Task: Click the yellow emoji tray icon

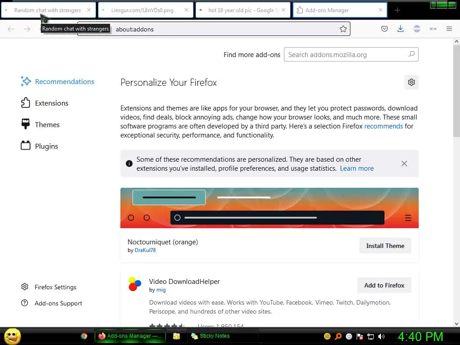Action: click(327, 336)
